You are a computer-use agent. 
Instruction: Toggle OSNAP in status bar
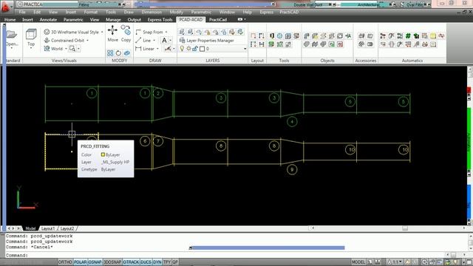pos(95,262)
